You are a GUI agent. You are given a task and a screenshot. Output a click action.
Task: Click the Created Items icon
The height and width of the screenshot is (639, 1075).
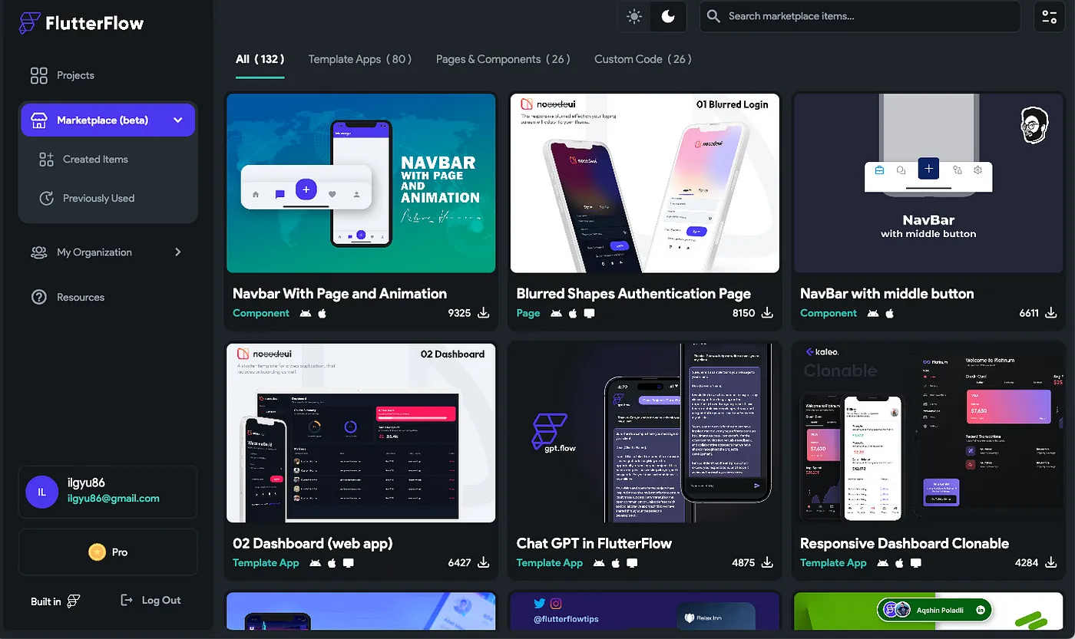point(47,159)
